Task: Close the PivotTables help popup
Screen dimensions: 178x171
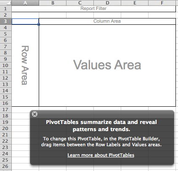Action: [35, 114]
